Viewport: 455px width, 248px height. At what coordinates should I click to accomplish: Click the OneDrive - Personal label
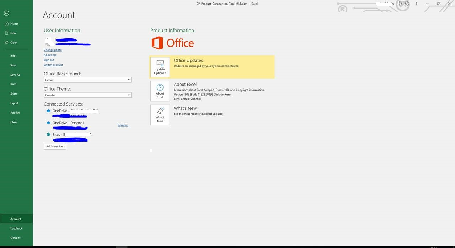[x=68, y=123]
